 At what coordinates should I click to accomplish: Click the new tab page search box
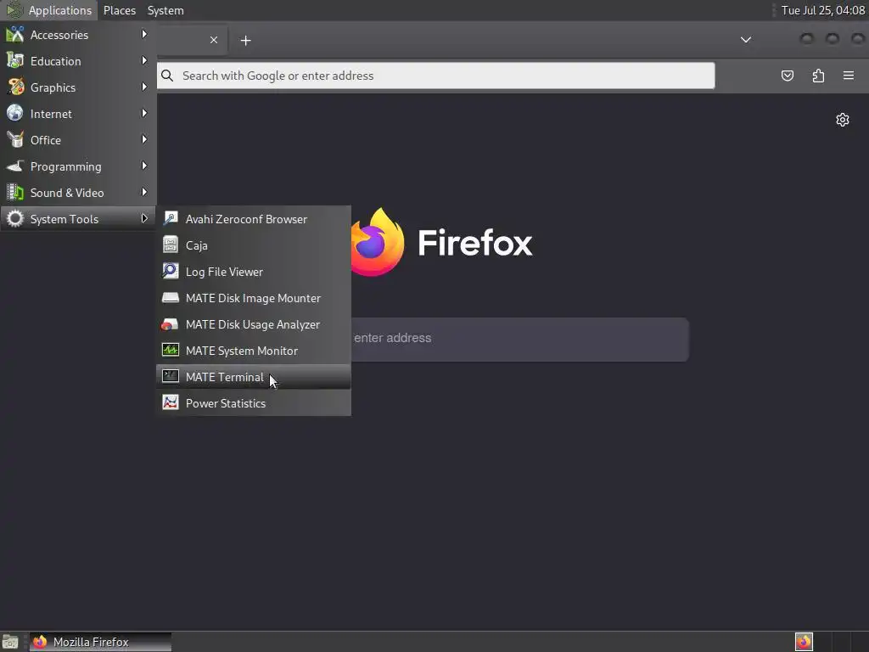point(520,339)
